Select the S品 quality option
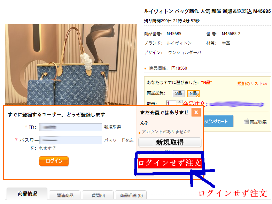This screenshot has height=204, width=272. pyautogui.click(x=179, y=93)
